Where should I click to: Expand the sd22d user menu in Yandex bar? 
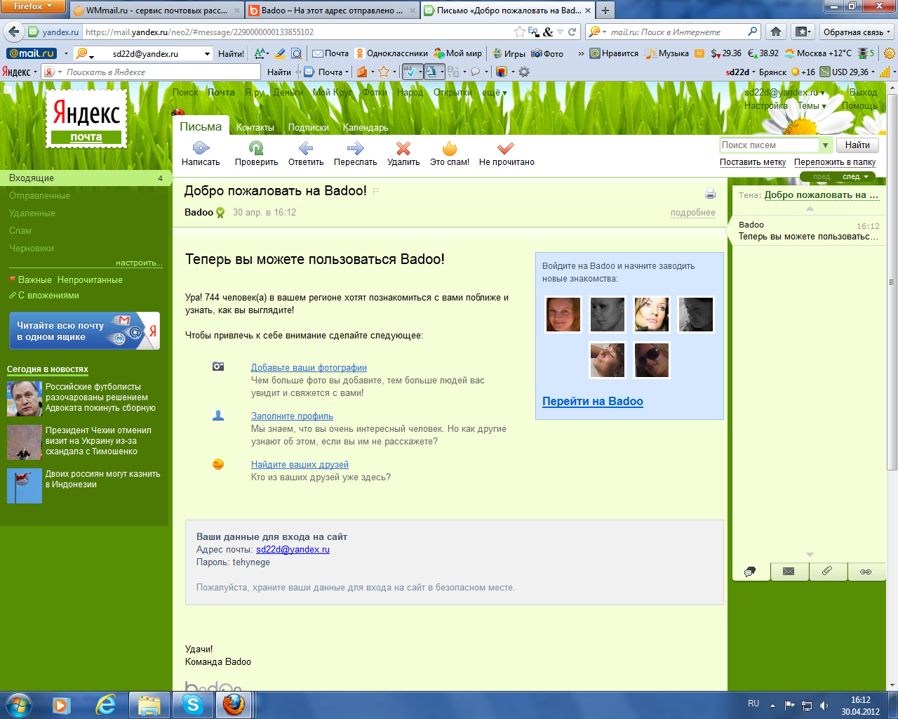(742, 72)
